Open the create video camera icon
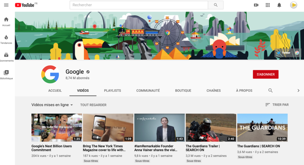The height and width of the screenshot is (165, 304). (256, 5)
